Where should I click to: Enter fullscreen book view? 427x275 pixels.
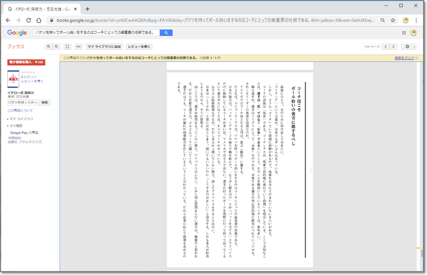point(67,47)
